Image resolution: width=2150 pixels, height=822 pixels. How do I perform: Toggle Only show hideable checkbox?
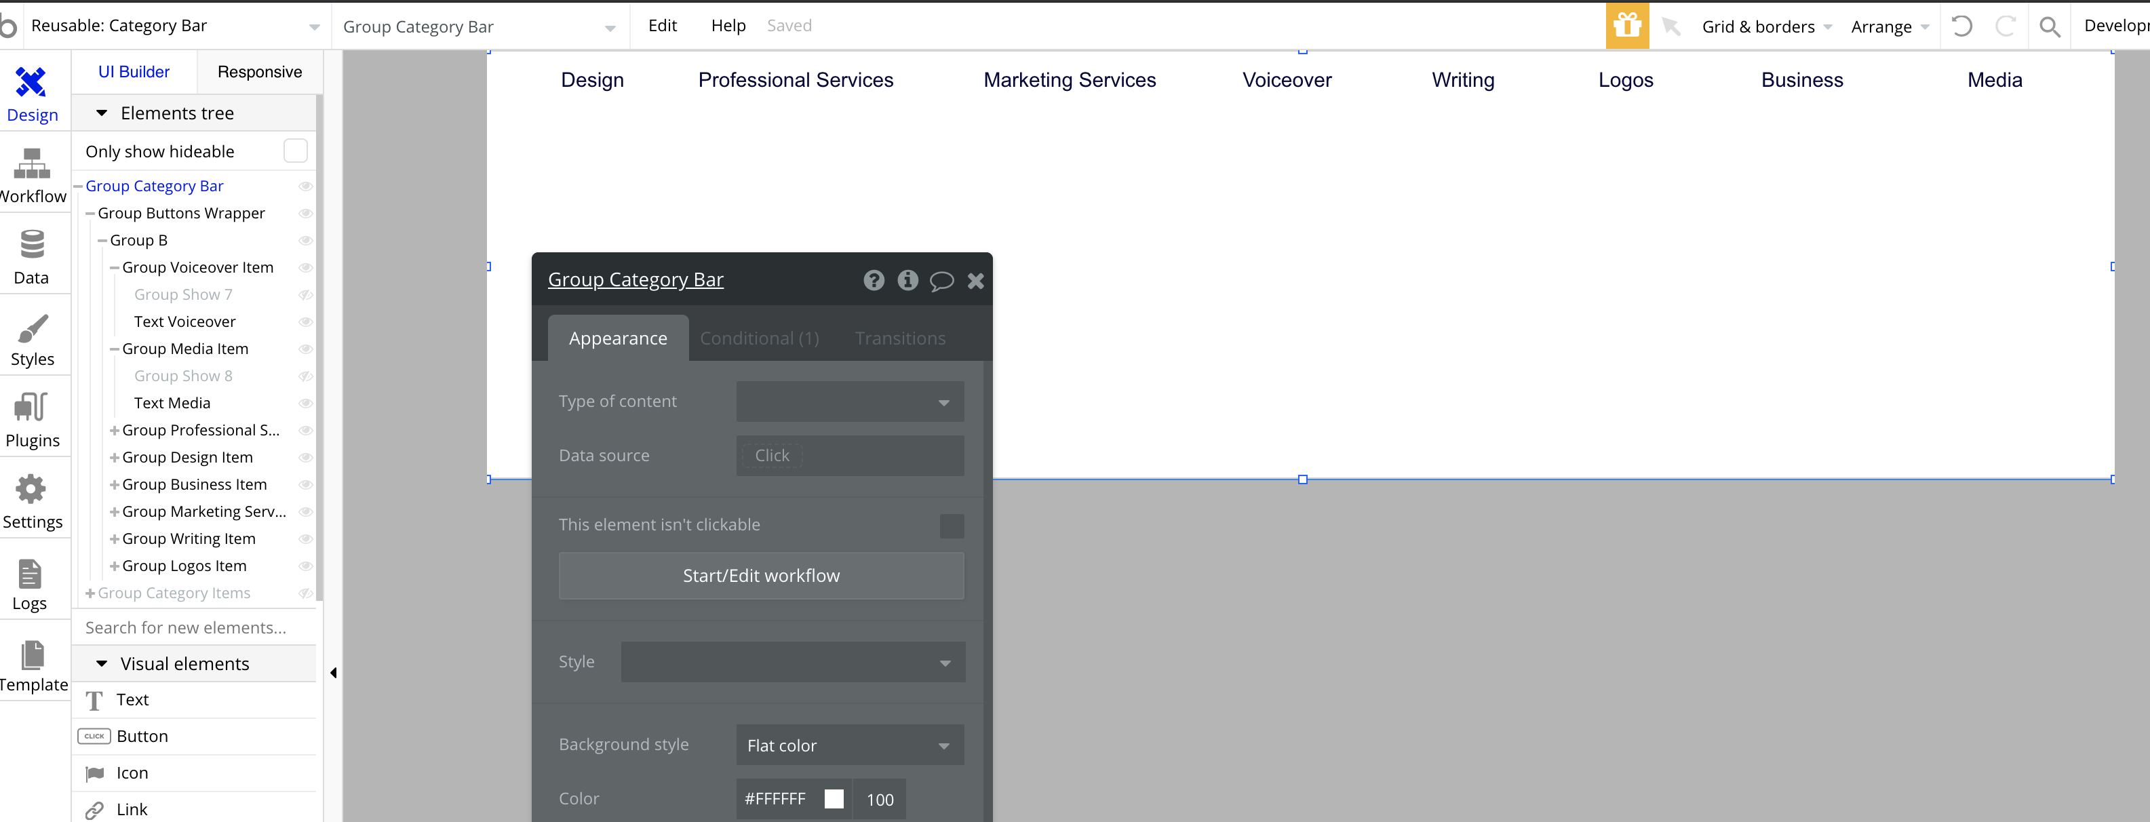[x=296, y=151]
